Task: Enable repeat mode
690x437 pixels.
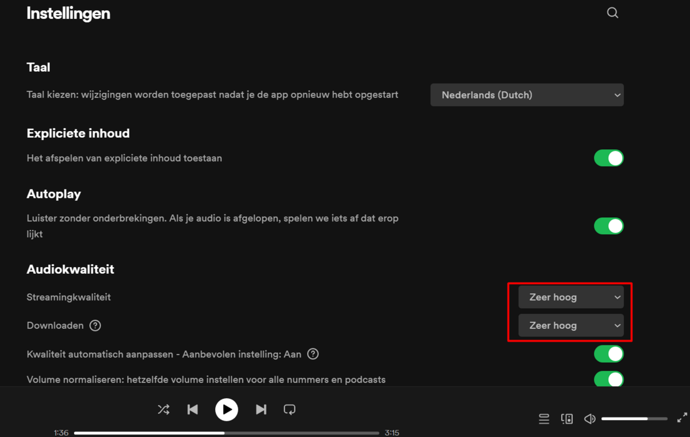Action: click(x=289, y=409)
